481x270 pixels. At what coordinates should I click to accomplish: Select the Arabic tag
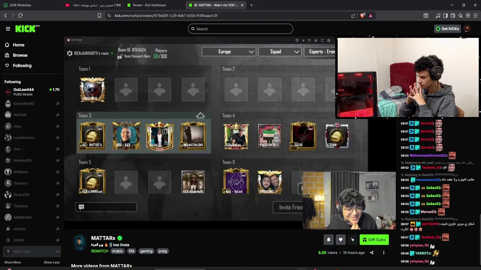tap(117, 251)
